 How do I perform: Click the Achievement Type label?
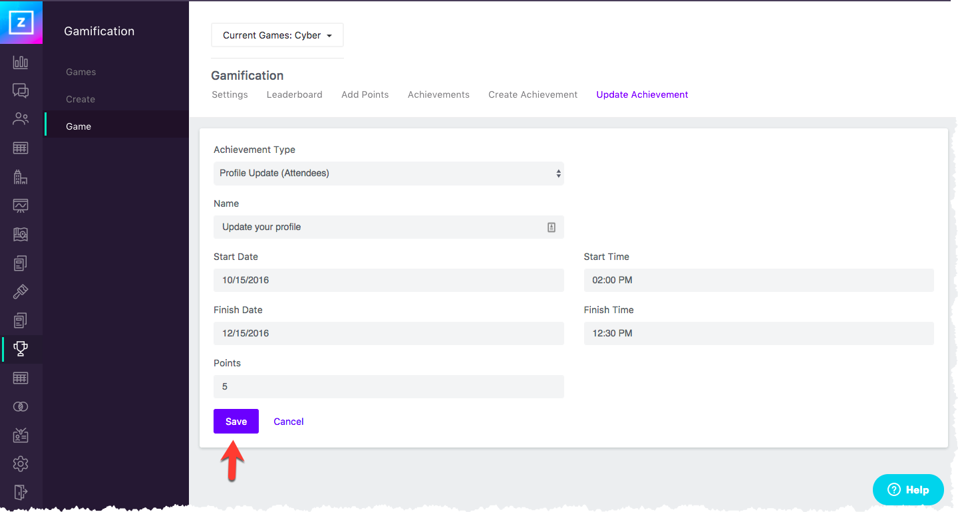point(254,150)
